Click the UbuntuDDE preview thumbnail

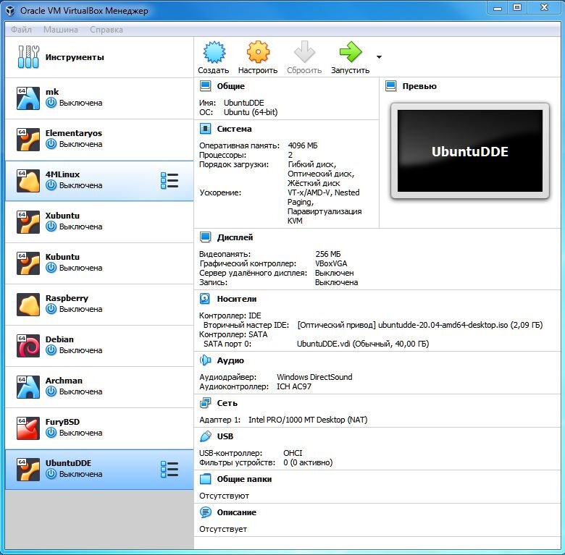coord(470,151)
